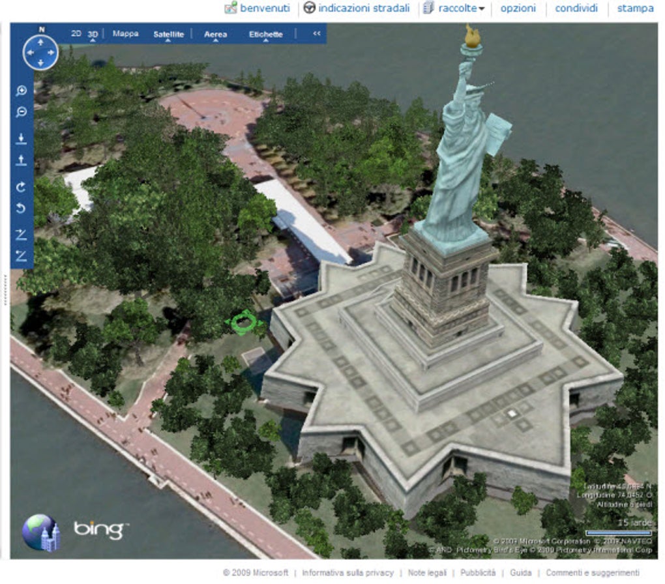Click the Bing globe logo icon
The image size is (665, 584).
41,533
